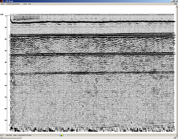The width and height of the screenshot is (178, 139).
Task: Close the CDP Stack window
Action: [x=177, y=1]
